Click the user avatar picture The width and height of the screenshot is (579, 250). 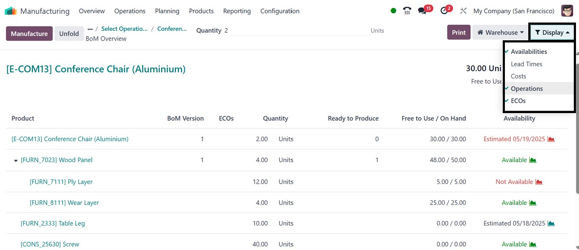tap(567, 11)
